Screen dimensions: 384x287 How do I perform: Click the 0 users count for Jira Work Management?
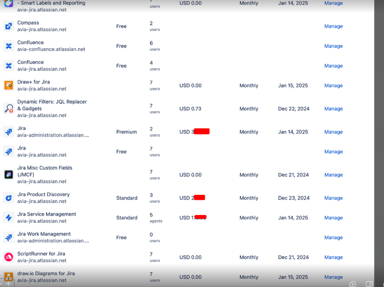point(155,237)
